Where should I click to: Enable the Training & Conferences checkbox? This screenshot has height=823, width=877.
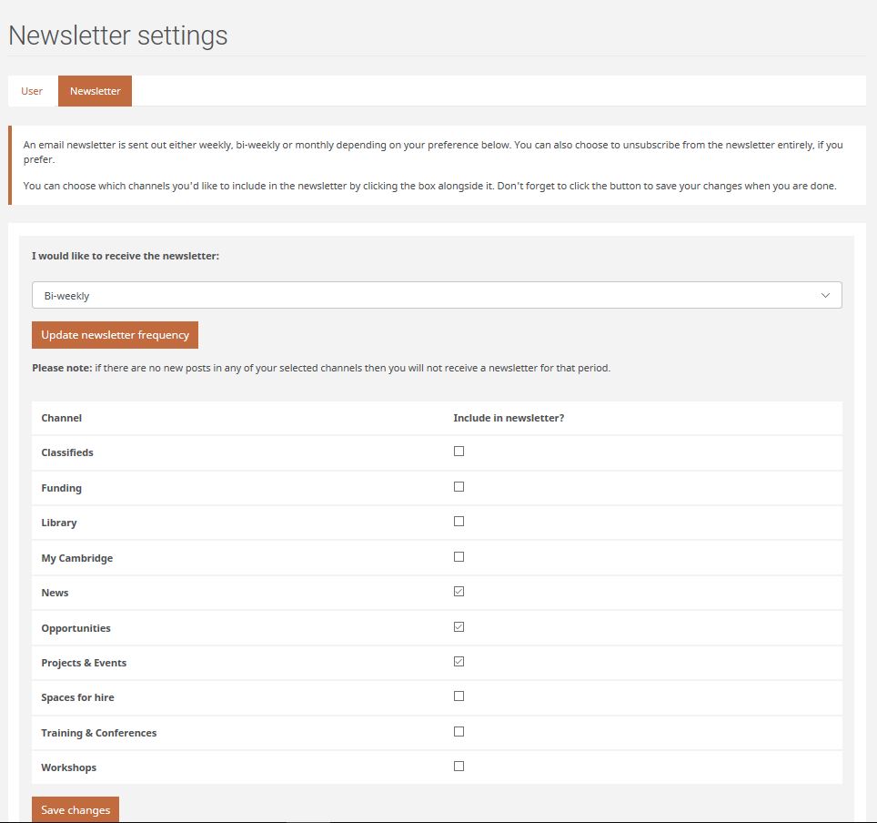coord(459,732)
